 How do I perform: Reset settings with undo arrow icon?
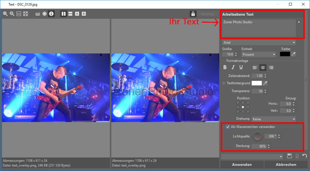[x=305, y=156]
